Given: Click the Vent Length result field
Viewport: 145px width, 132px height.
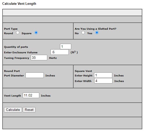Looking at the screenshot, I should click(x=31, y=95).
